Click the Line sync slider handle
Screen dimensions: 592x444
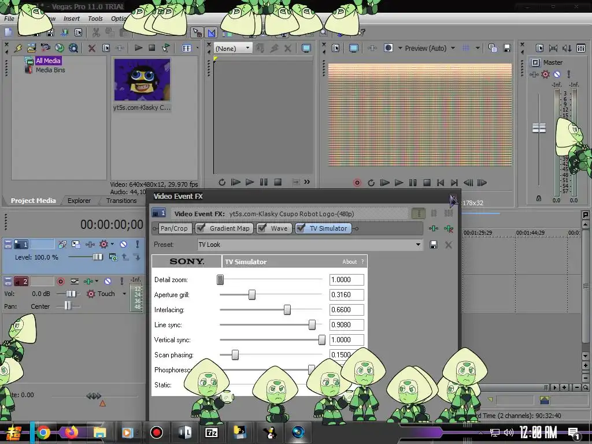point(312,325)
